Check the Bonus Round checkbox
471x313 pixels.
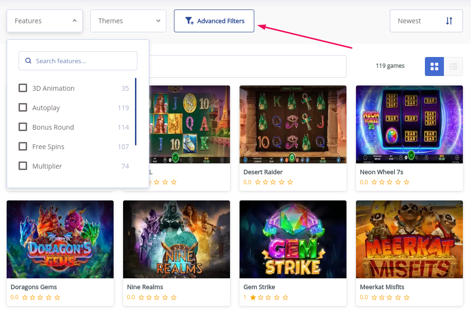[x=22, y=127]
